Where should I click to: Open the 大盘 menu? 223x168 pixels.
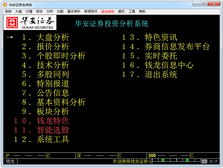coord(19,11)
